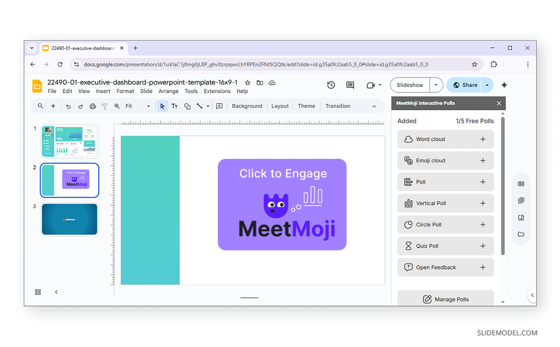Show the side panel with the bottom-right chevron

coord(532,295)
